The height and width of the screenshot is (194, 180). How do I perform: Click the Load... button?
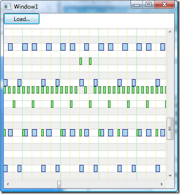click(x=21, y=19)
